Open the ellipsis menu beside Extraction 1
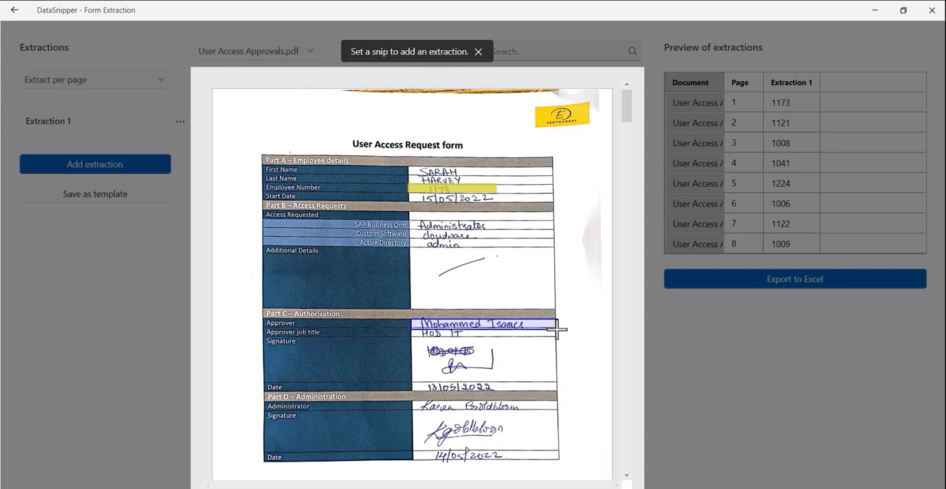946x489 pixels. (180, 121)
